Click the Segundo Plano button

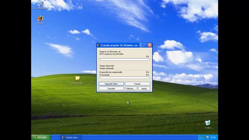coord(111,84)
